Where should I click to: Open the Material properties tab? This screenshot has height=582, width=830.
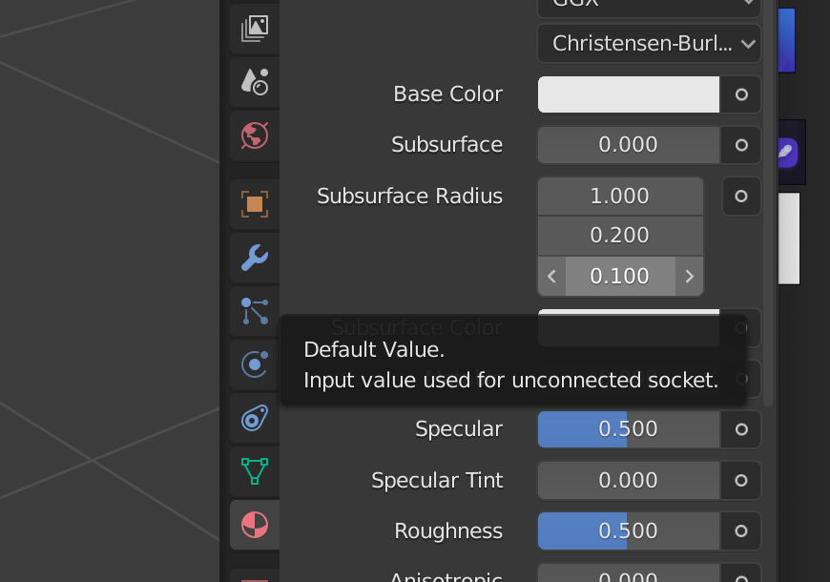coord(255,525)
